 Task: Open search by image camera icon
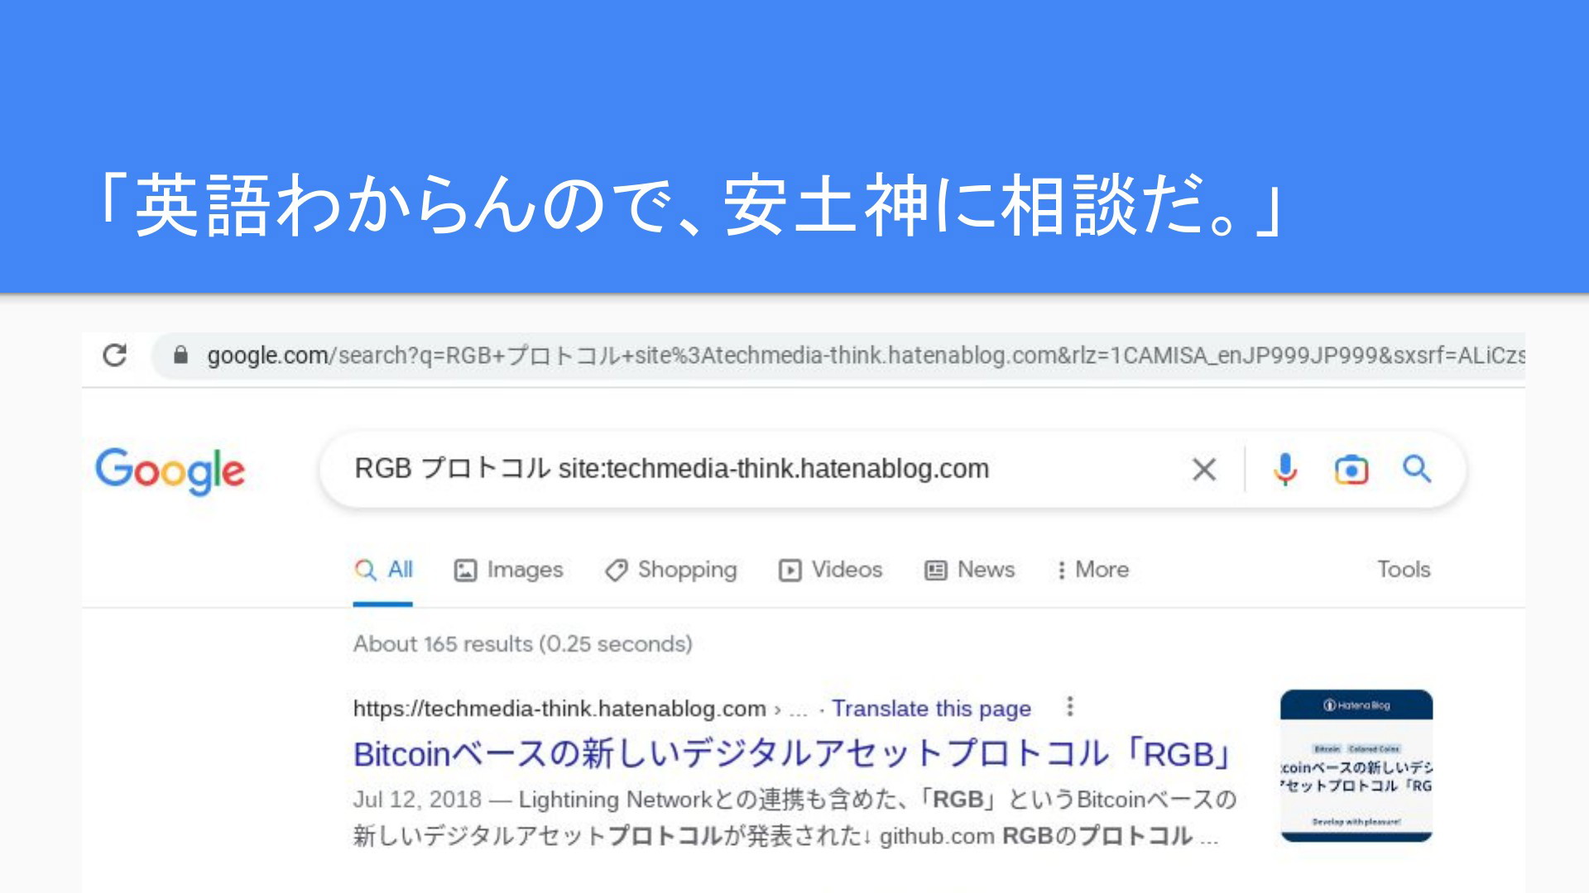click(x=1351, y=469)
